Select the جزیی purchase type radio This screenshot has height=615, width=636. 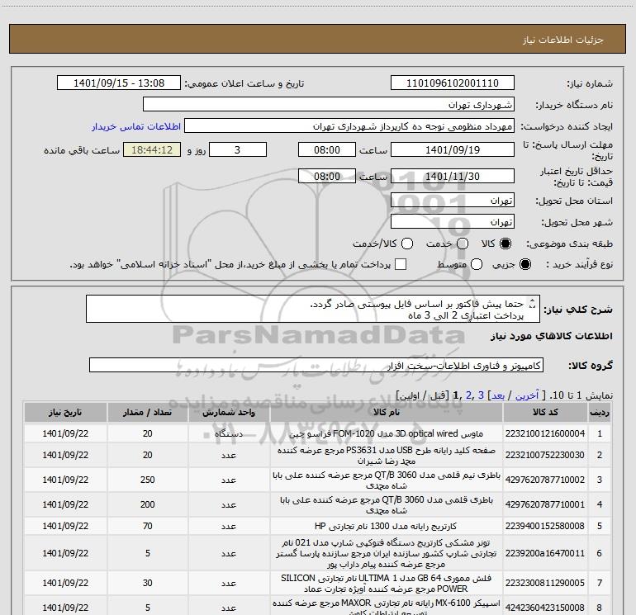[x=524, y=264]
